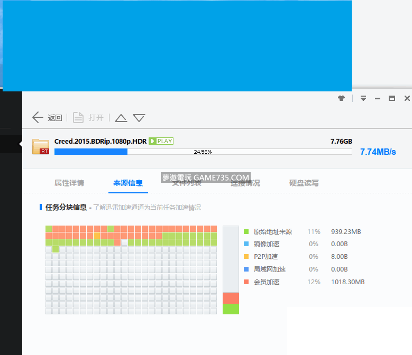Switch to the 硬盘读写 tab

click(304, 183)
